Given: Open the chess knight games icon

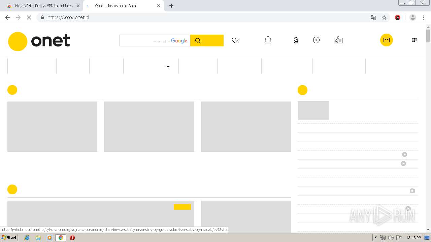Looking at the screenshot, I should 296,40.
